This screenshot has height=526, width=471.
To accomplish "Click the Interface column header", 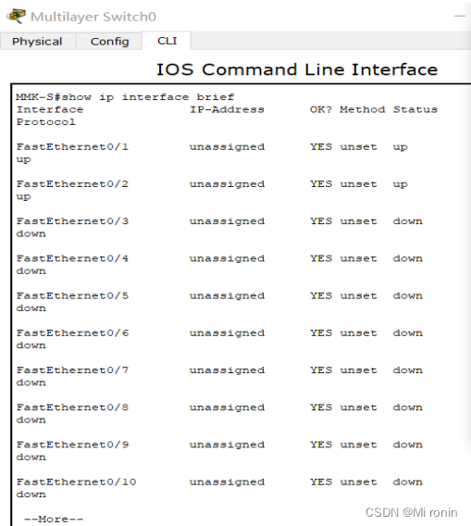I will tap(50, 109).
